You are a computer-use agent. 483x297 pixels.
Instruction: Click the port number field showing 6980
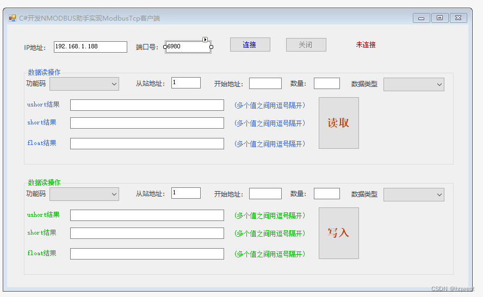(188, 47)
